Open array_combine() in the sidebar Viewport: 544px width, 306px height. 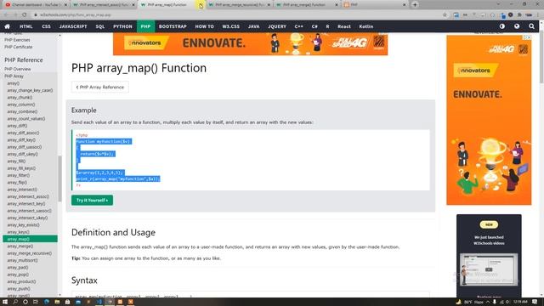[22, 111]
